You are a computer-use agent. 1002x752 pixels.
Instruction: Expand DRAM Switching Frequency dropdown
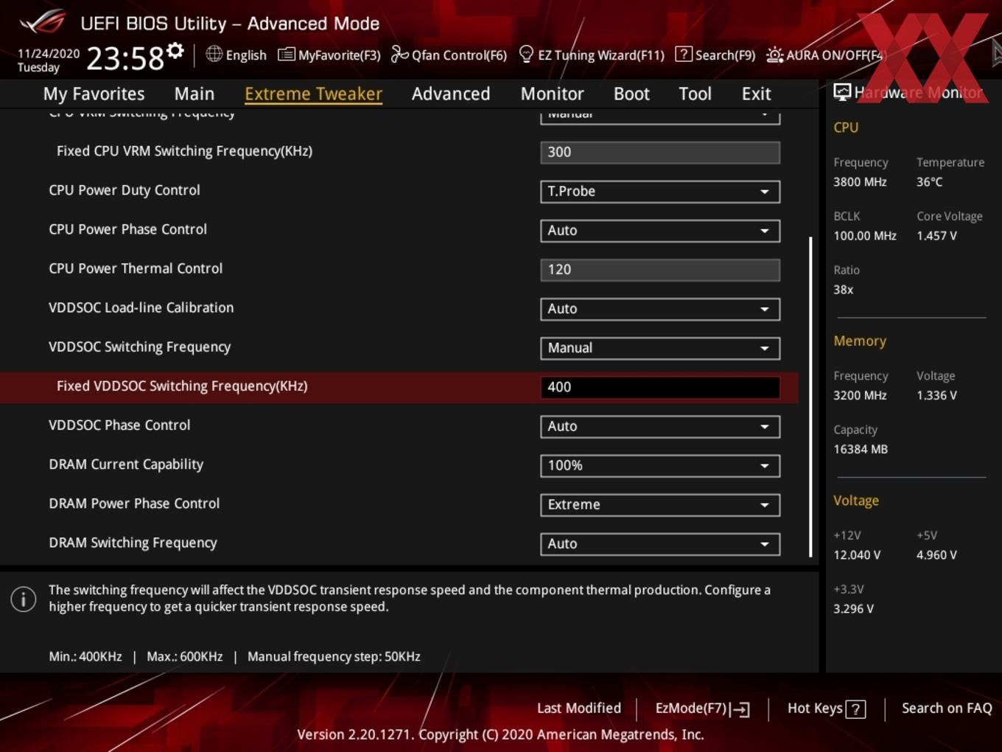click(x=660, y=543)
